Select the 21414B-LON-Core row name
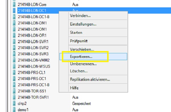The image size is (171, 112). tap(32, 5)
